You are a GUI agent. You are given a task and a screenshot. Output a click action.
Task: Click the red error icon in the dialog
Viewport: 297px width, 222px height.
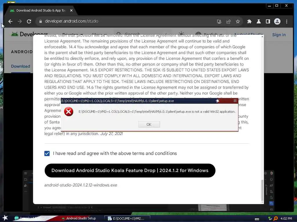click(68, 112)
